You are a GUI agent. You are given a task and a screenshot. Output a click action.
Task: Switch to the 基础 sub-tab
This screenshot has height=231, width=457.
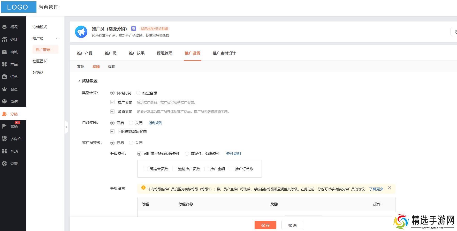tap(81, 67)
